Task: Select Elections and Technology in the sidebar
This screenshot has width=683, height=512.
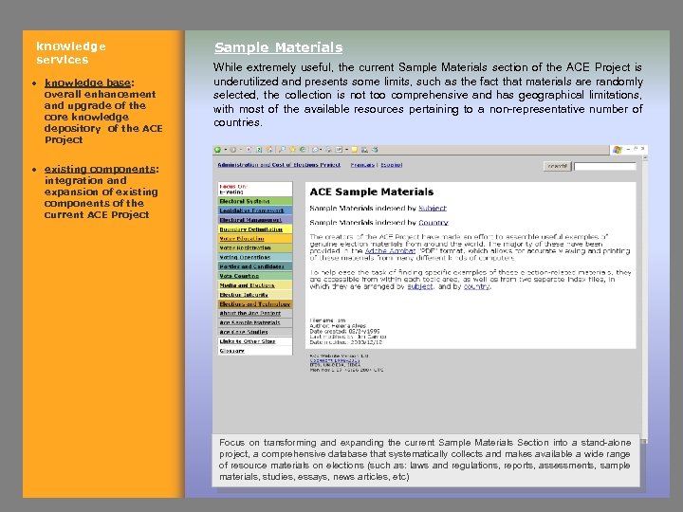Action: pos(255,304)
